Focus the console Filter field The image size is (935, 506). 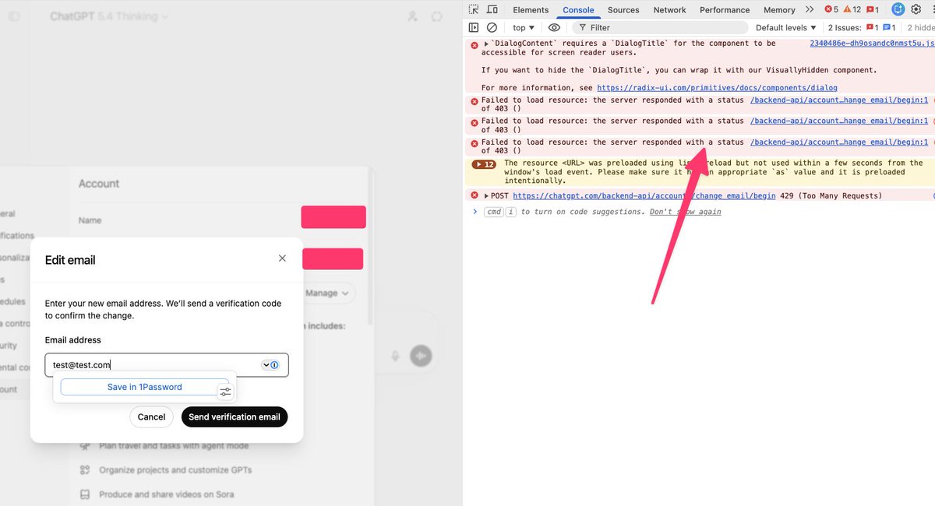click(x=659, y=27)
